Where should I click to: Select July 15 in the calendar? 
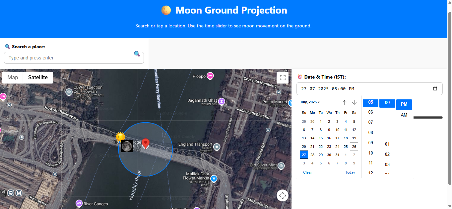tap(320, 138)
